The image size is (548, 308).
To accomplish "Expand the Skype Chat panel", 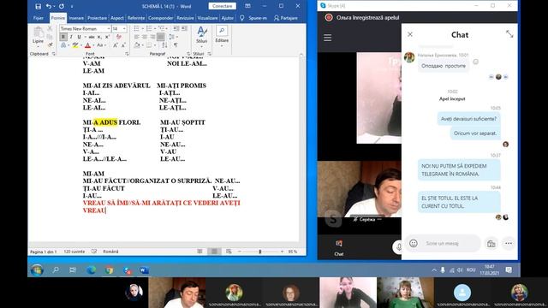I will pos(509,34).
